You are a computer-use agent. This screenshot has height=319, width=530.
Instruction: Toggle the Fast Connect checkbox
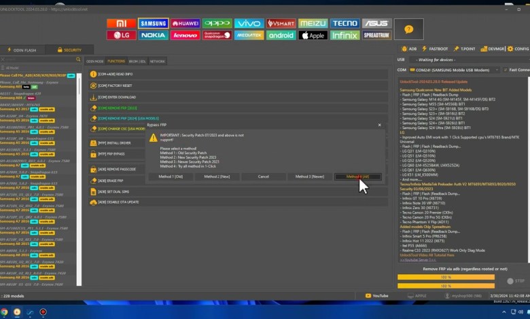point(506,70)
